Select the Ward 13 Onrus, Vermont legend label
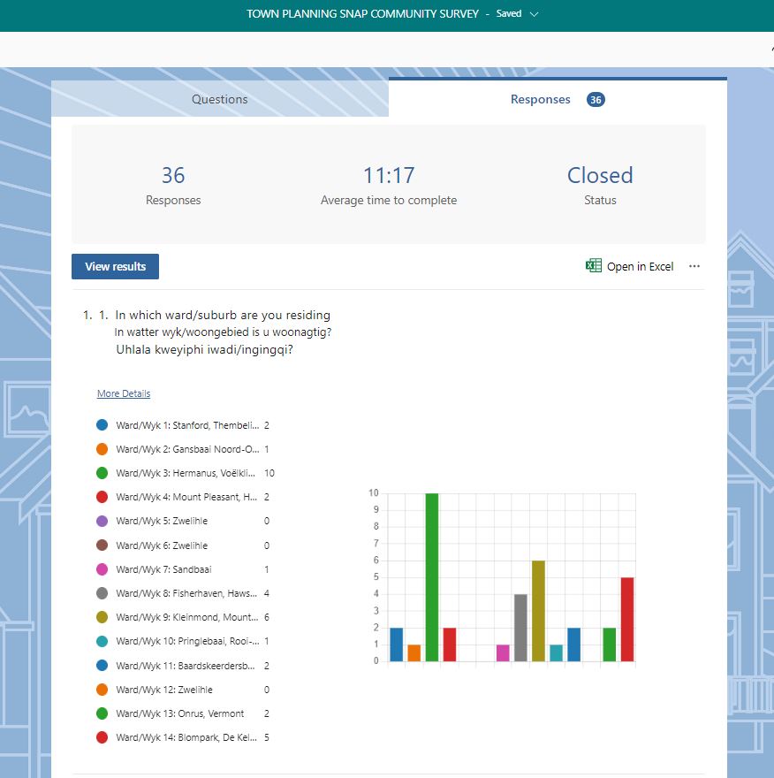This screenshot has height=778, width=774. (x=180, y=713)
